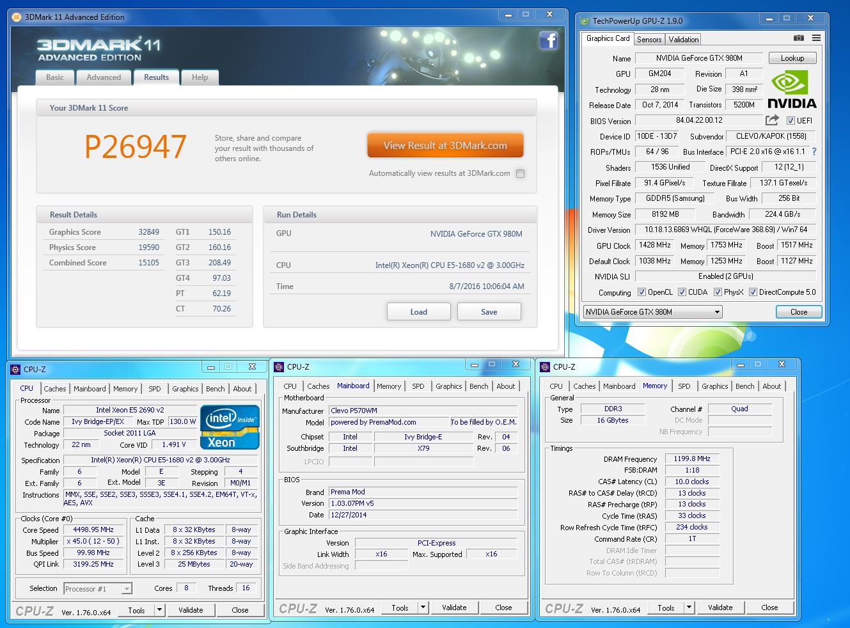Click the Save button in 3DMark
Image resolution: width=850 pixels, height=628 pixels.
(489, 312)
